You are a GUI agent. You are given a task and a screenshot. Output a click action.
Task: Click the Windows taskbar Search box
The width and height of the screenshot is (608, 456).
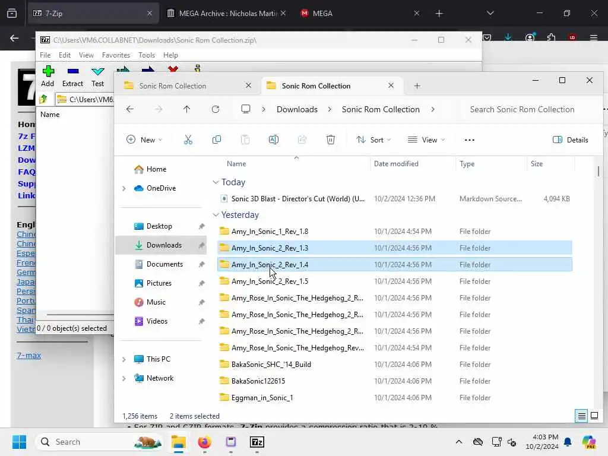click(x=100, y=442)
